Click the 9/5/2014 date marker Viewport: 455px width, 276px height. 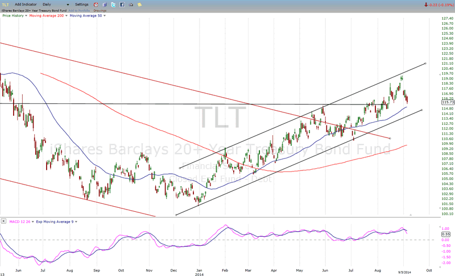pyautogui.click(x=404, y=272)
